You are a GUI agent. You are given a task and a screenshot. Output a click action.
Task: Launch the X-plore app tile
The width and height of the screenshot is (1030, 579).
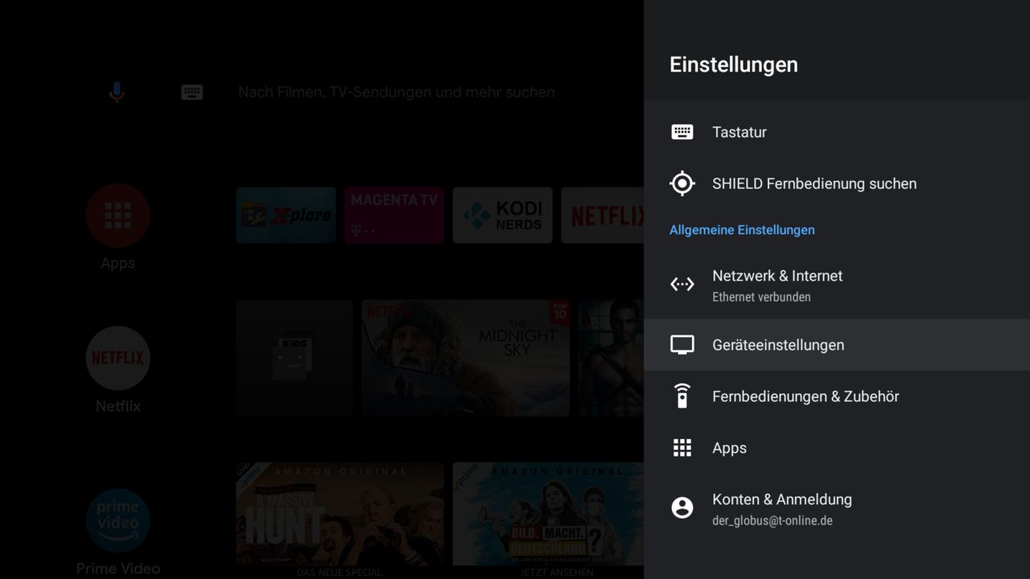point(286,216)
